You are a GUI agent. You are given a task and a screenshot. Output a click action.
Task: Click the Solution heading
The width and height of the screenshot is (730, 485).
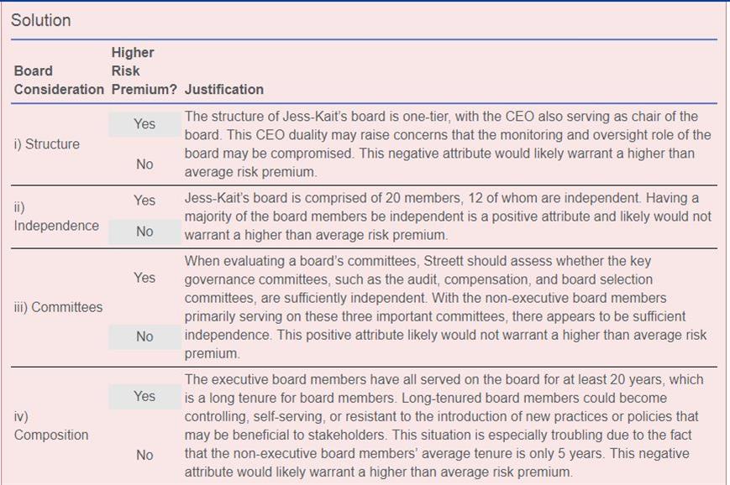point(41,20)
